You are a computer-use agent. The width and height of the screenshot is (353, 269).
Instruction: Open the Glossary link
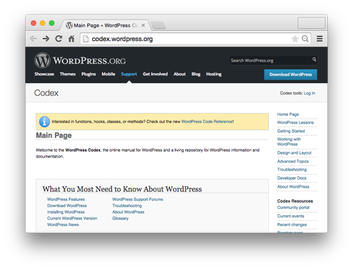(x=120, y=218)
